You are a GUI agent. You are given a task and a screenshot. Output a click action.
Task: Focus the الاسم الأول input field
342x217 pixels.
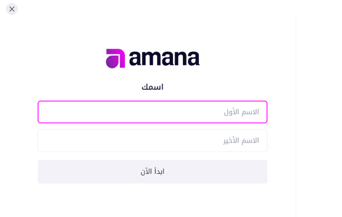(x=153, y=112)
